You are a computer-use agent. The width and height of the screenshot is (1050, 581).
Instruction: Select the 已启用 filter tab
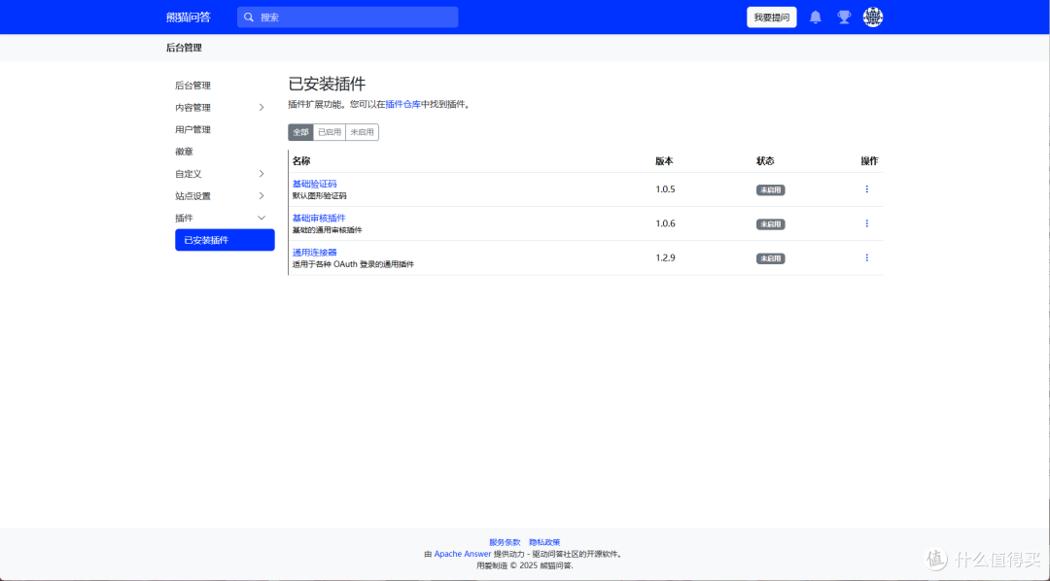click(330, 132)
